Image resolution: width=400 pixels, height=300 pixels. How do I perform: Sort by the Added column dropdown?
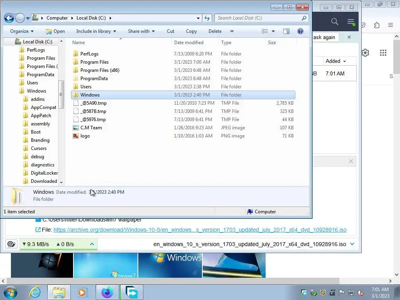pyautogui.click(x=336, y=61)
